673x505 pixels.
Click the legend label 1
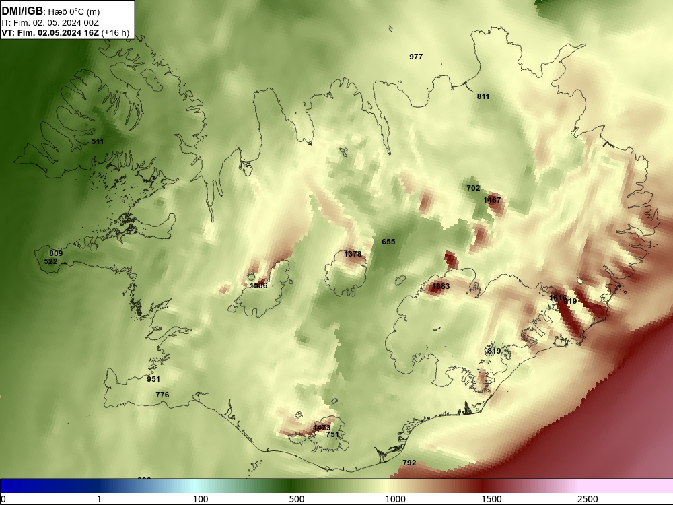99,499
